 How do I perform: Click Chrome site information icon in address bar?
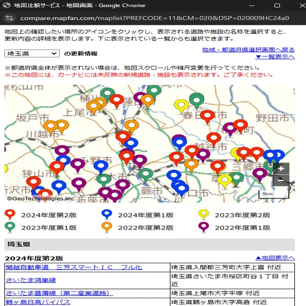tap(9, 18)
